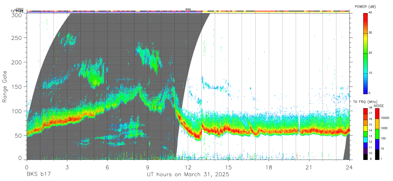Screen dimensions: 393x181
Task: Click the POWER (dB) legend title
Action: (365, 7)
